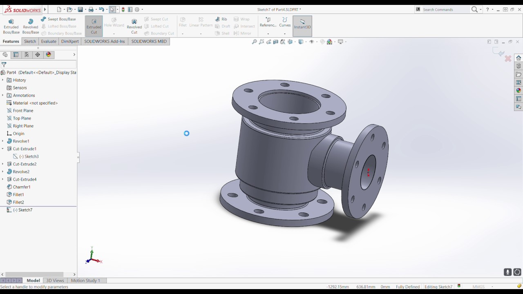Click the Rebuild traffic light icon
Image resolution: width=523 pixels, height=294 pixels.
(x=123, y=9)
